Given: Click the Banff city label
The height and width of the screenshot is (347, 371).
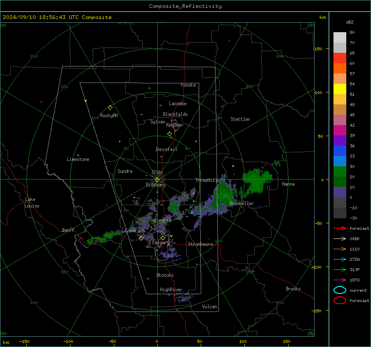Looking at the screenshot, I should point(68,230).
